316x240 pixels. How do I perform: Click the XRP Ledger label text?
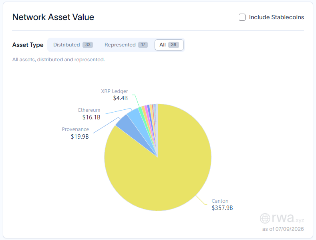(115, 91)
